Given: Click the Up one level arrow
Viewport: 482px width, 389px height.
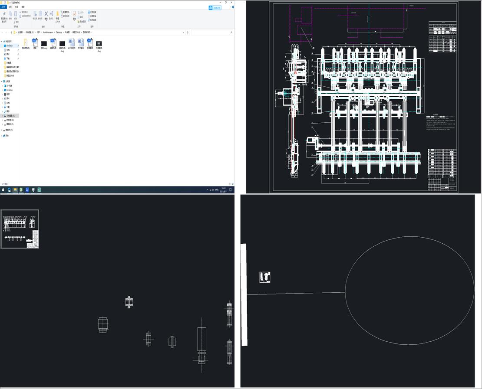Looking at the screenshot, I should pos(11,32).
